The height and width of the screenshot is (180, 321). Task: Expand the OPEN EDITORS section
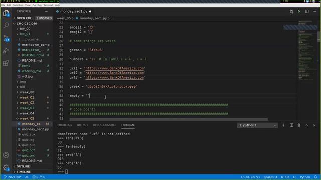(x=33, y=18)
